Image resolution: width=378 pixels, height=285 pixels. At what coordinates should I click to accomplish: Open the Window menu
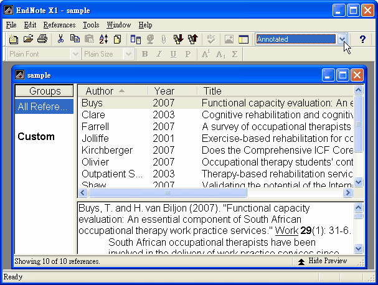pos(119,25)
